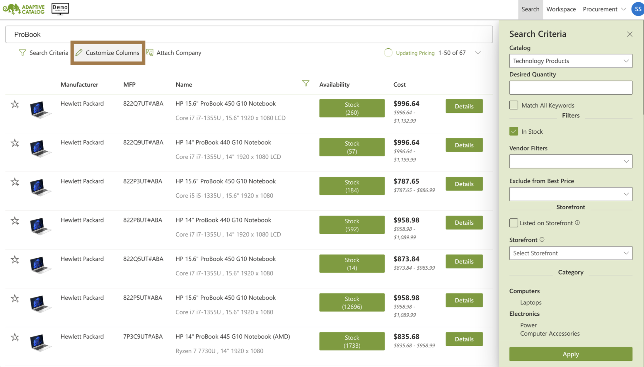The image size is (644, 367).
Task: Click the Storefront label info icon
Action: [542, 240]
